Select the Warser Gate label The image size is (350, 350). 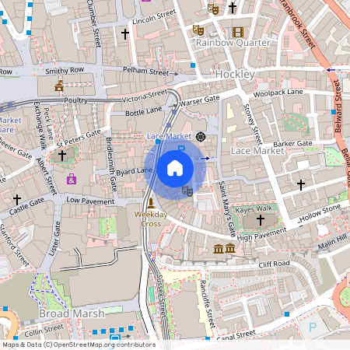199,100
